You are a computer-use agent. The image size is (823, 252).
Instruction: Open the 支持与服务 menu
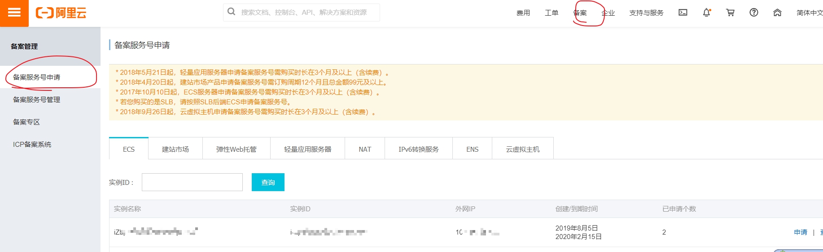point(646,13)
